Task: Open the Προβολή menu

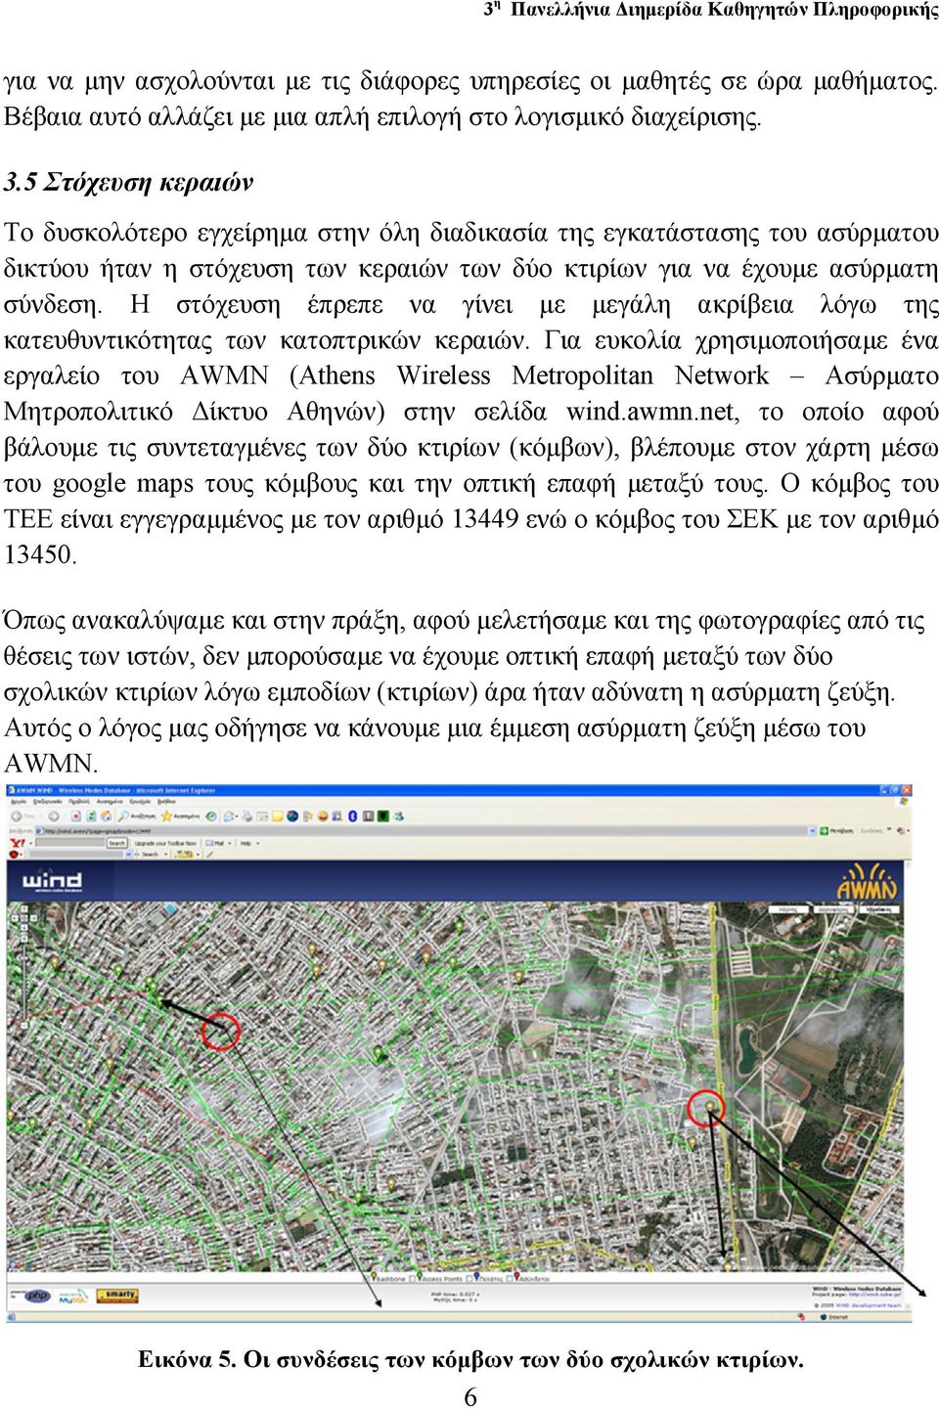Action: pyautogui.click(x=79, y=801)
